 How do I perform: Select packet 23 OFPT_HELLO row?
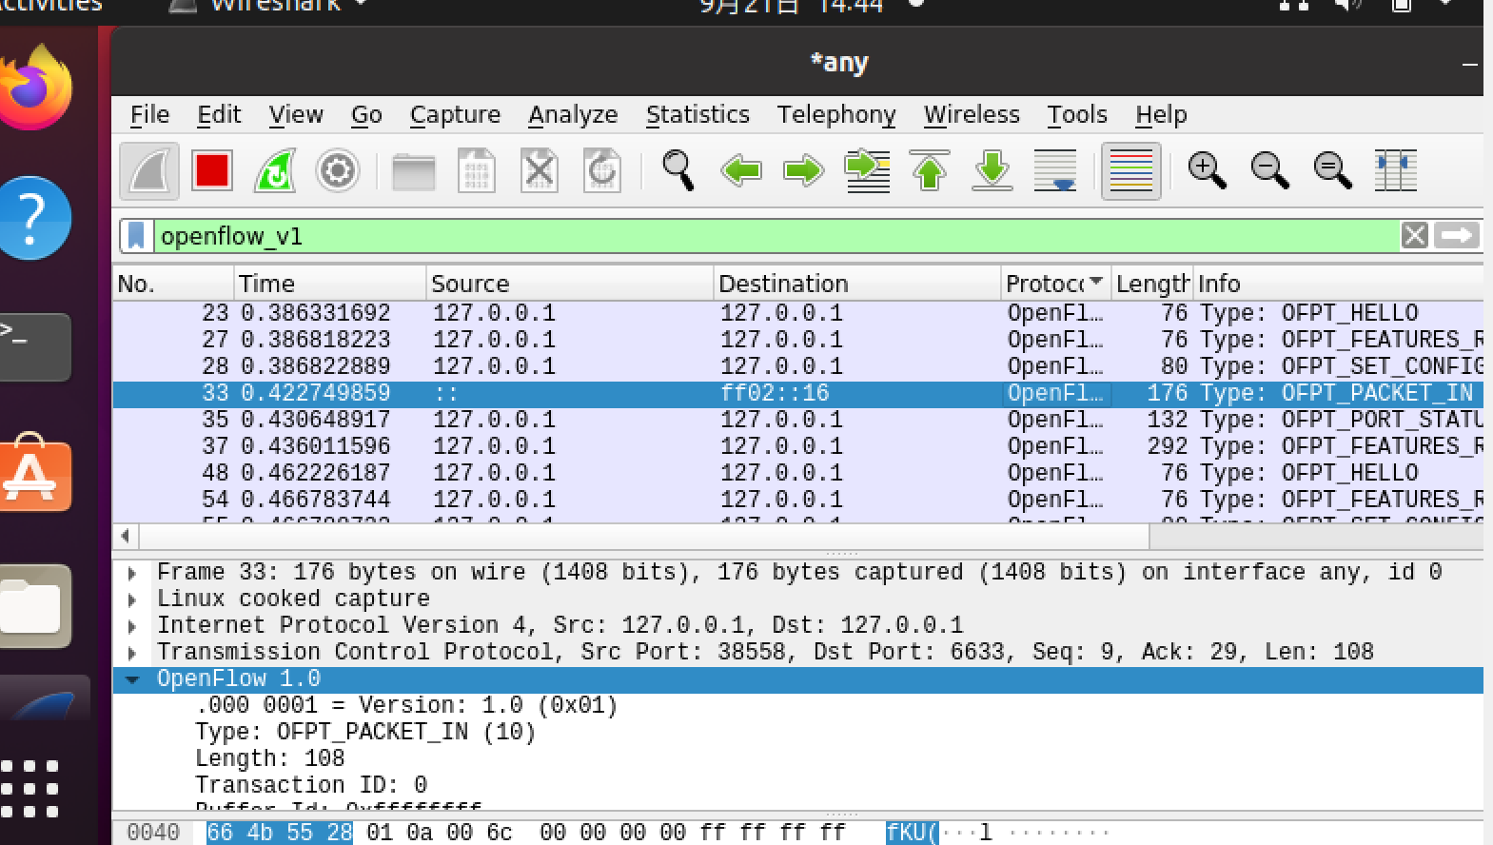click(798, 313)
